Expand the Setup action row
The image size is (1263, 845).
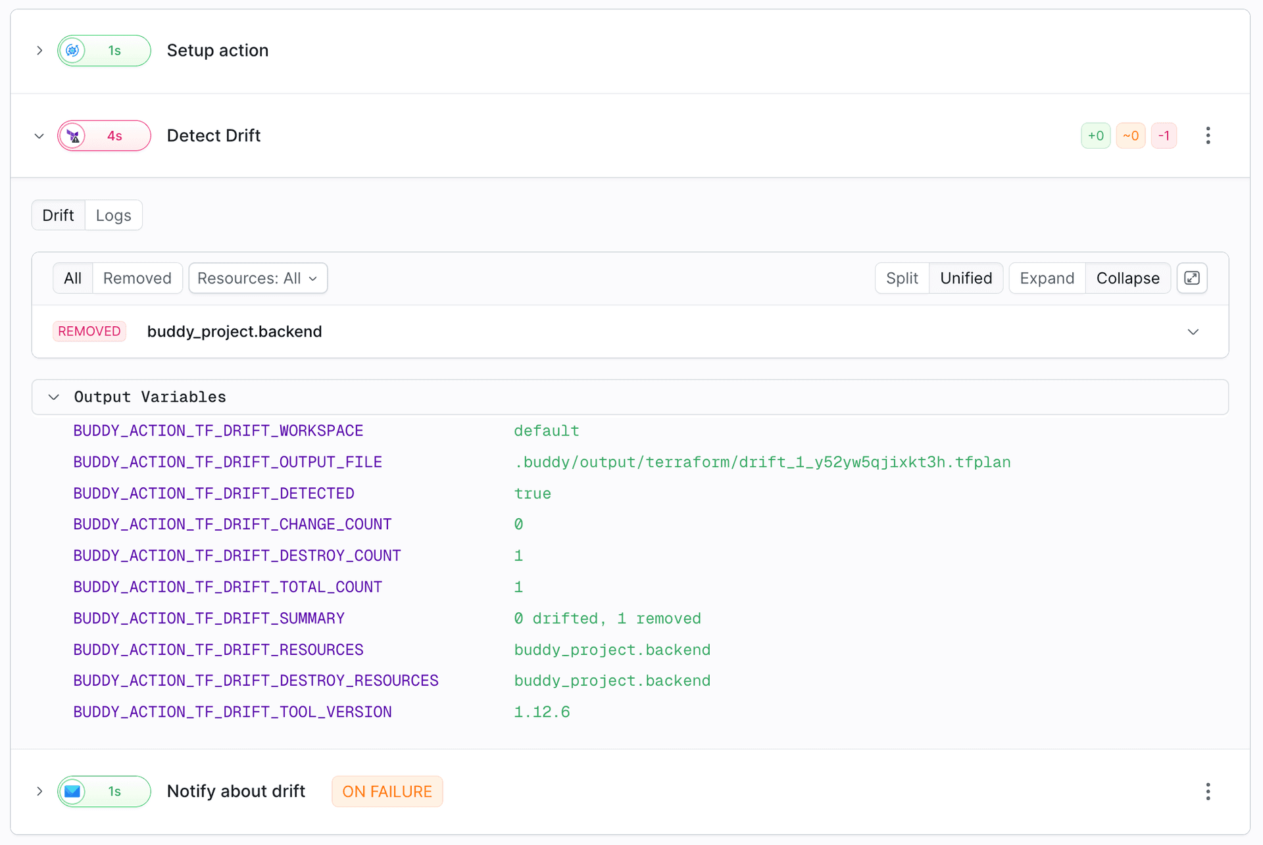(39, 51)
